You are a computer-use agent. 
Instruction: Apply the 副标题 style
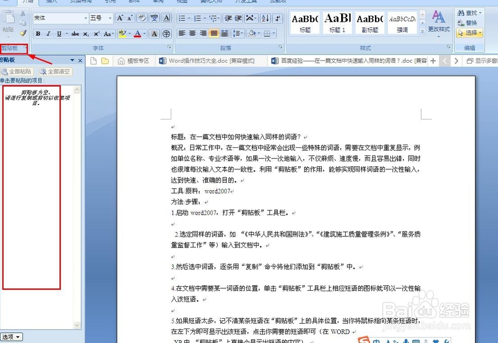[x=370, y=23]
